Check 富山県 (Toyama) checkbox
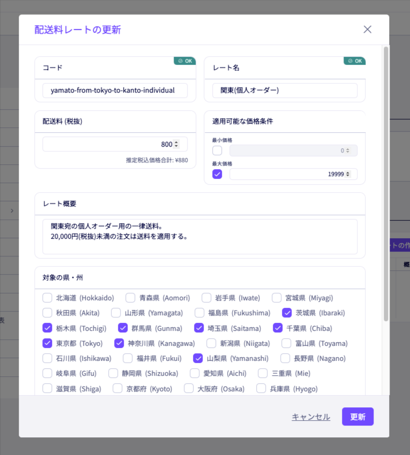410x455 pixels. click(x=286, y=343)
